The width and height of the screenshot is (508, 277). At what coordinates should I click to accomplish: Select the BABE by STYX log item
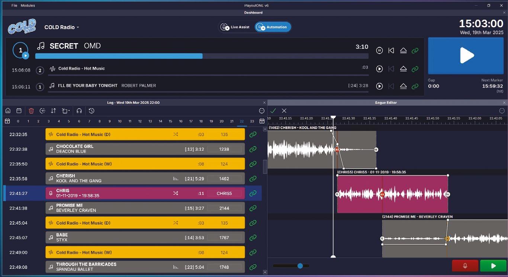tap(145, 238)
